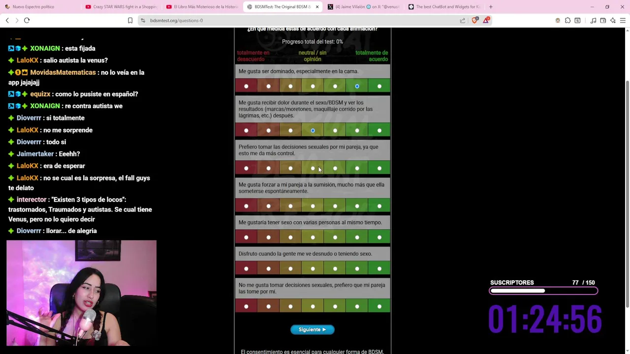
Task: Click the 'totalmente de acuerdo' scale label
Action: click(372, 56)
